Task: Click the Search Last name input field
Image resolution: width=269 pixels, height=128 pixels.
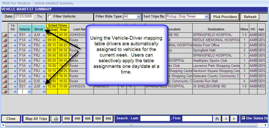Action: point(155,118)
